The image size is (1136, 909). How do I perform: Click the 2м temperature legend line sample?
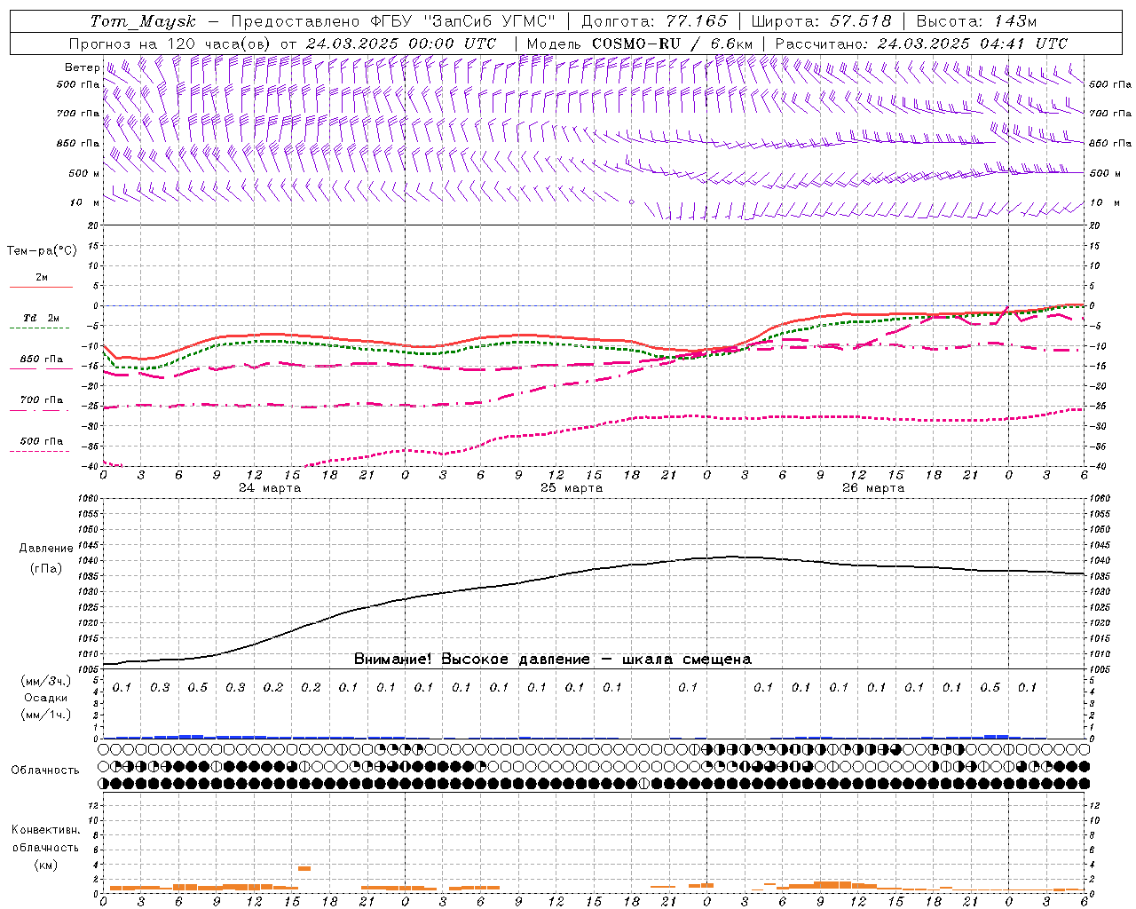click(41, 287)
